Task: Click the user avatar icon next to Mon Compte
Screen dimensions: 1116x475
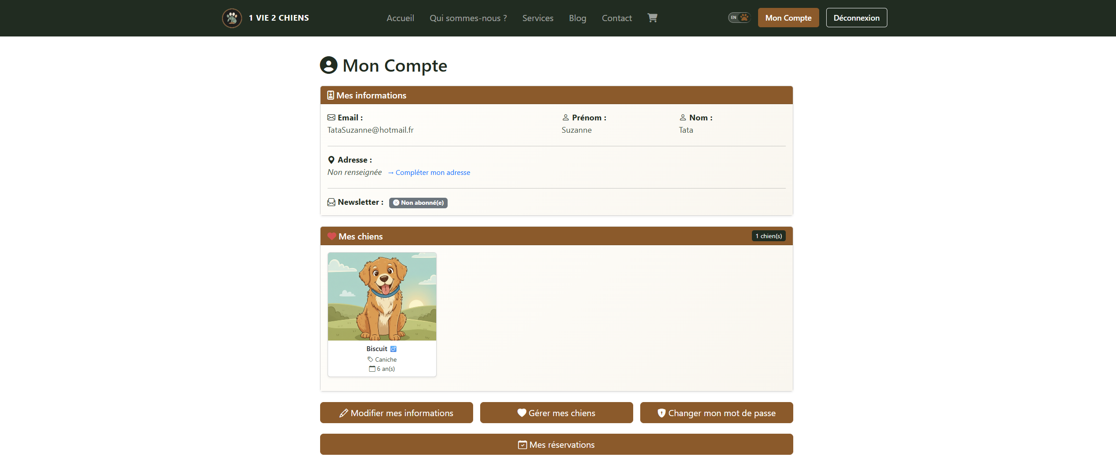Action: pos(328,65)
